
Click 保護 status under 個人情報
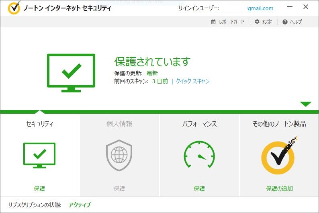tap(119, 188)
